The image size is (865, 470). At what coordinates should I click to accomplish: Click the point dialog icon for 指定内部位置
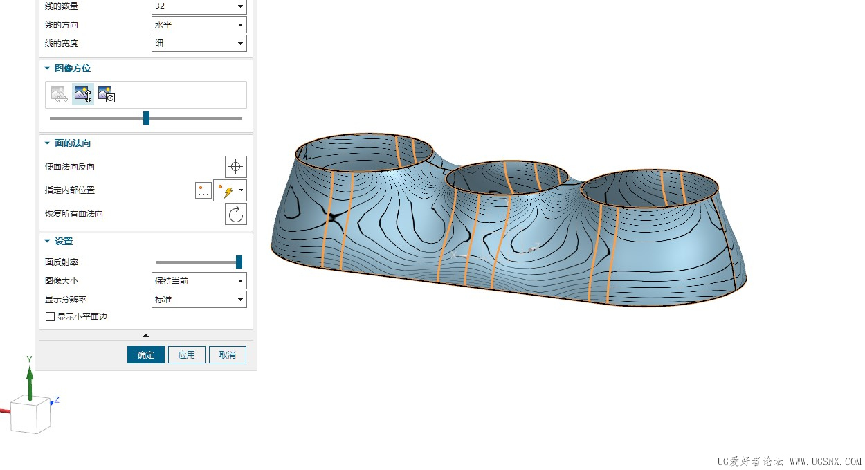(203, 190)
